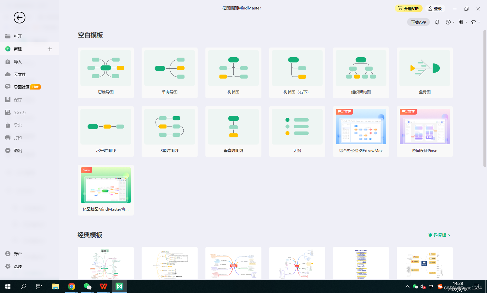Select the 思维导图 blank template
This screenshot has width=487, height=293.
coord(106,73)
